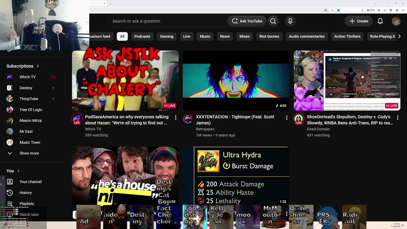The image size is (407, 229).
Task: Start voice search with the microphone
Action: coord(290,21)
